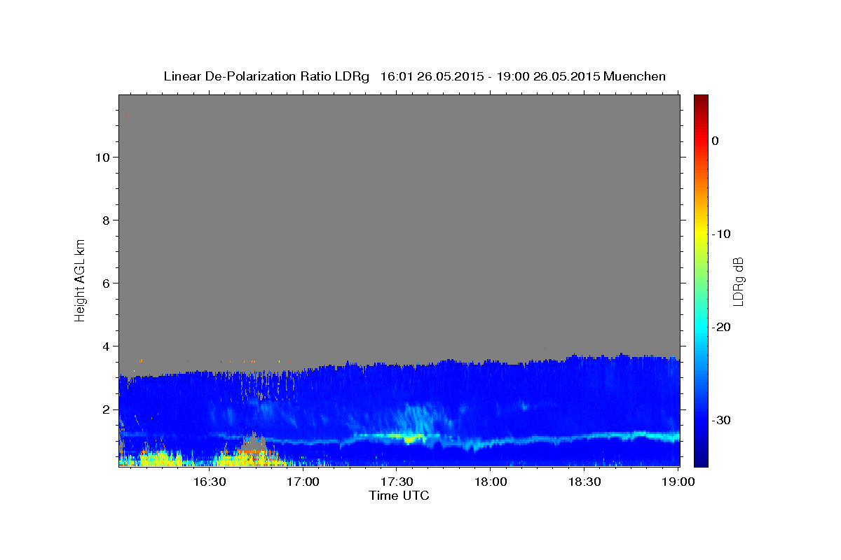The height and width of the screenshot is (560, 841).
Task: Click the '16:01 26.05.2015' start time in title
Action: pyautogui.click(x=432, y=76)
